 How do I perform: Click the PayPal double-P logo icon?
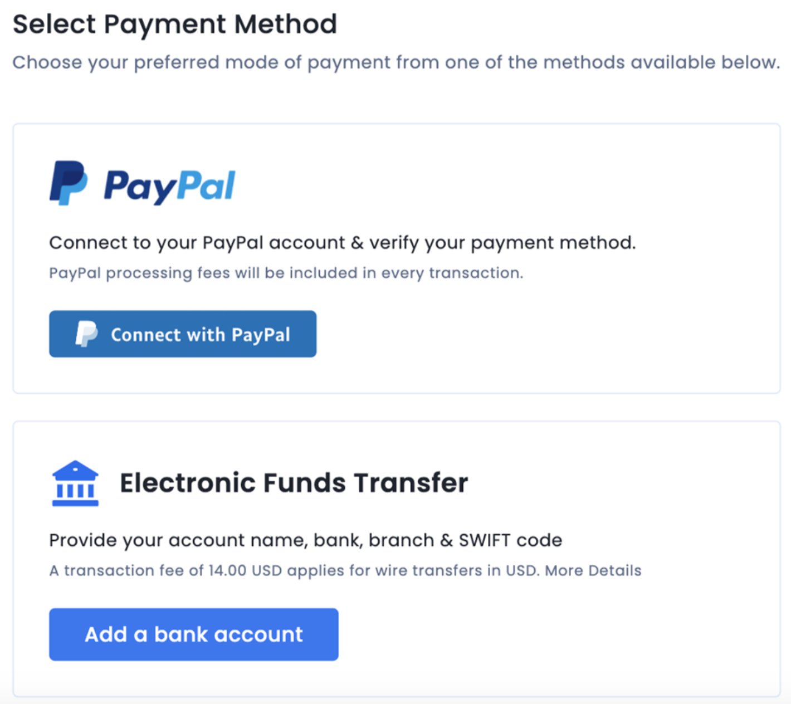(x=69, y=183)
